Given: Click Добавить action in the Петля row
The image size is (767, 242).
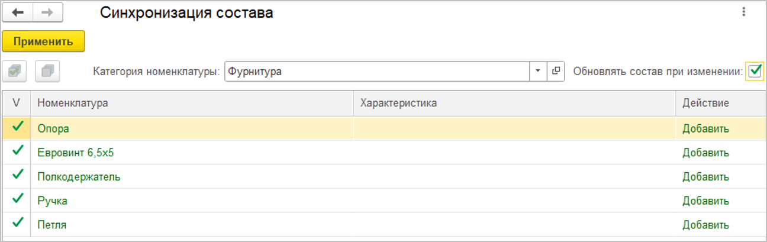Looking at the screenshot, I should click(706, 225).
